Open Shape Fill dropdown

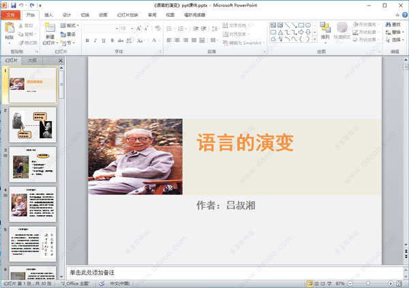tap(365, 25)
